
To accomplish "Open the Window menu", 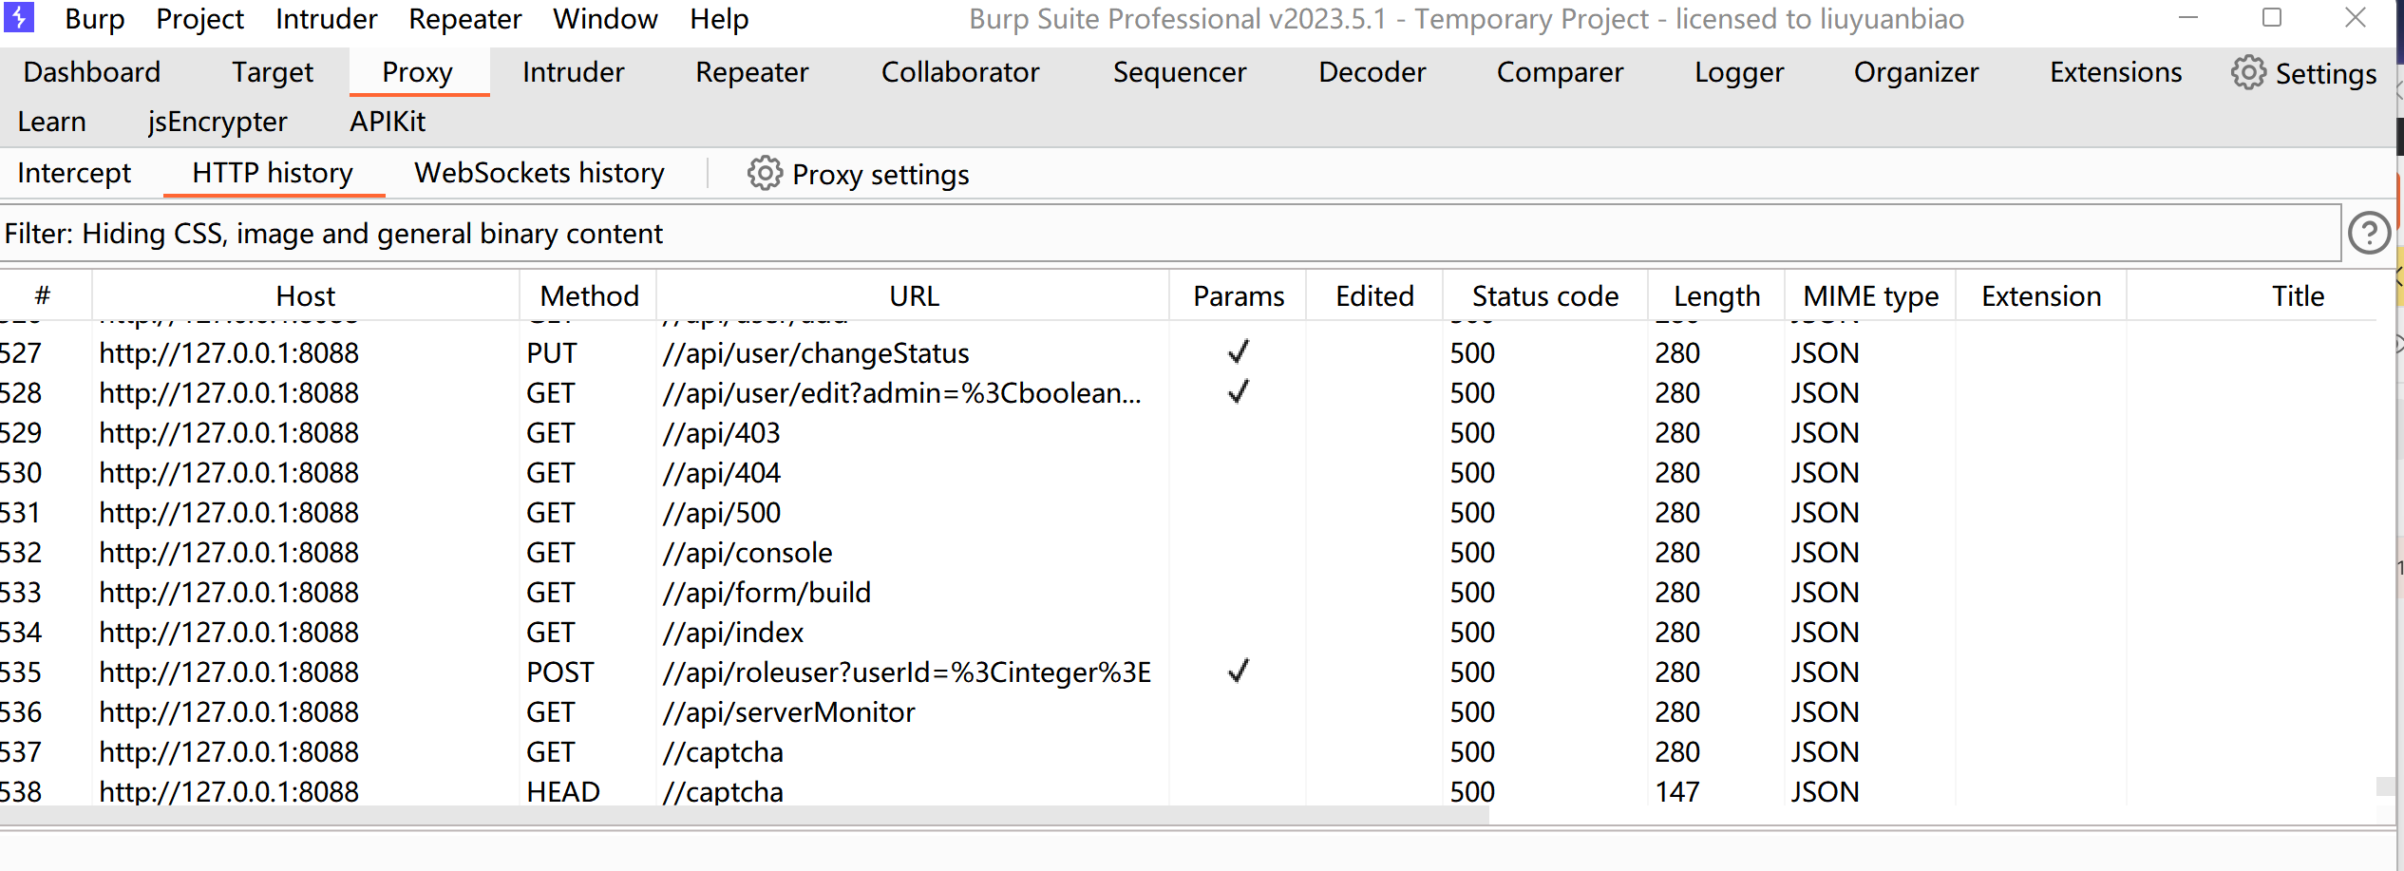I will [605, 19].
